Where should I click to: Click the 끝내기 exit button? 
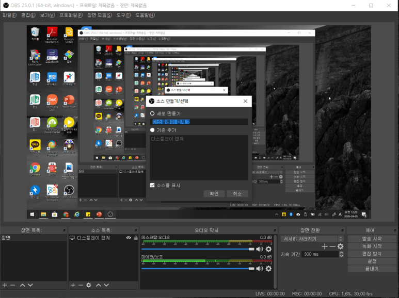coord(372,269)
